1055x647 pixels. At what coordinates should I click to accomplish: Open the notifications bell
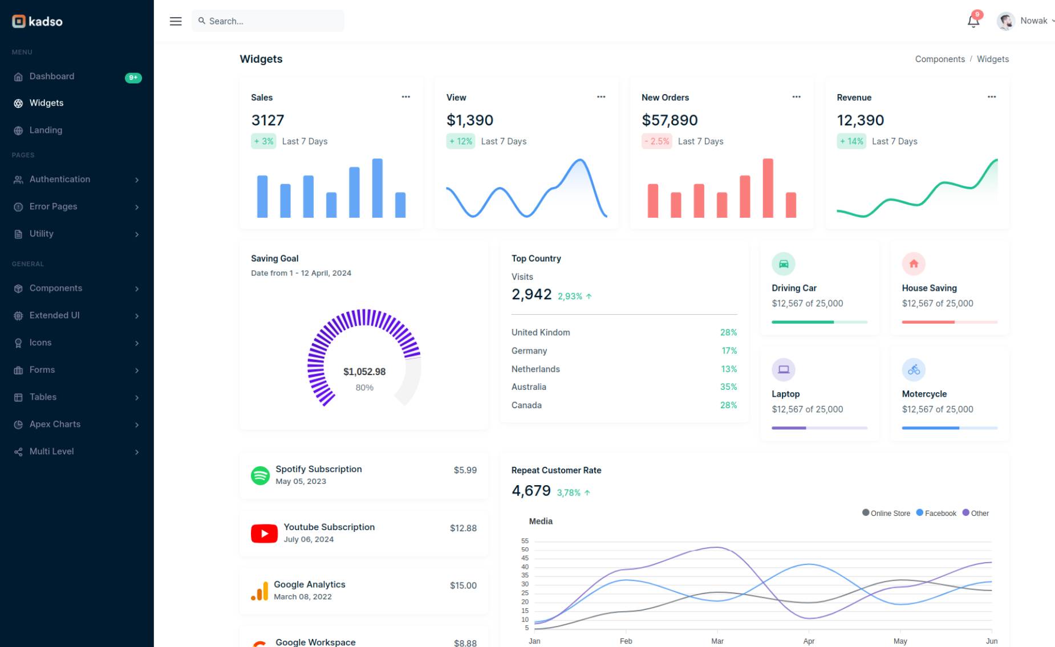pos(973,21)
